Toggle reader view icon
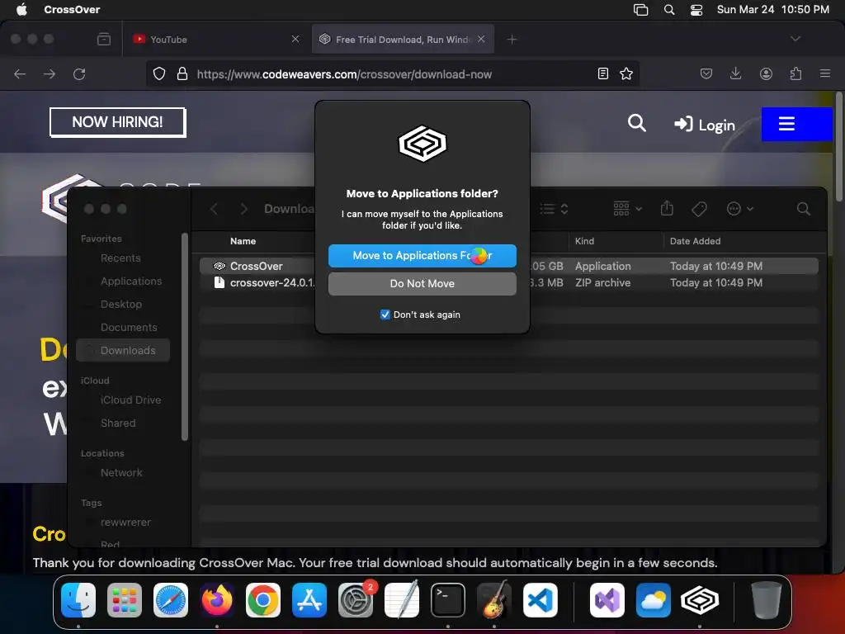This screenshot has height=634, width=845. coord(603,73)
